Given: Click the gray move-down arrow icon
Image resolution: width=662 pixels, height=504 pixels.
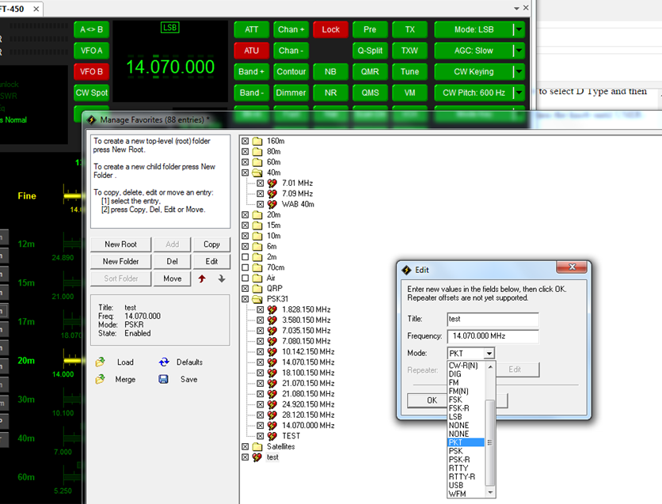Looking at the screenshot, I should coord(221,279).
